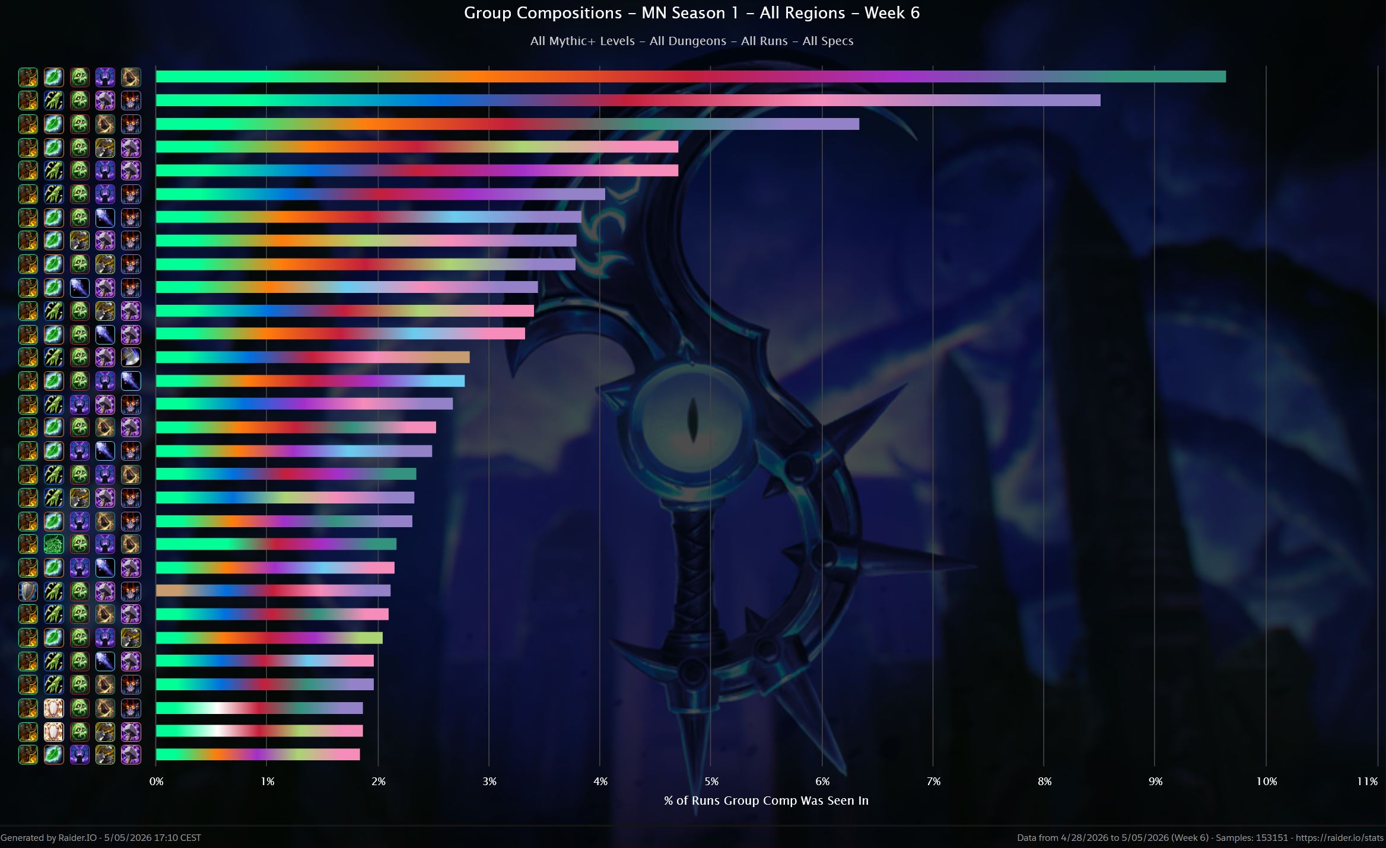This screenshot has width=1386, height=848.
Task: Click the tan crystal icon in the dragon scale row
Action: (131, 544)
